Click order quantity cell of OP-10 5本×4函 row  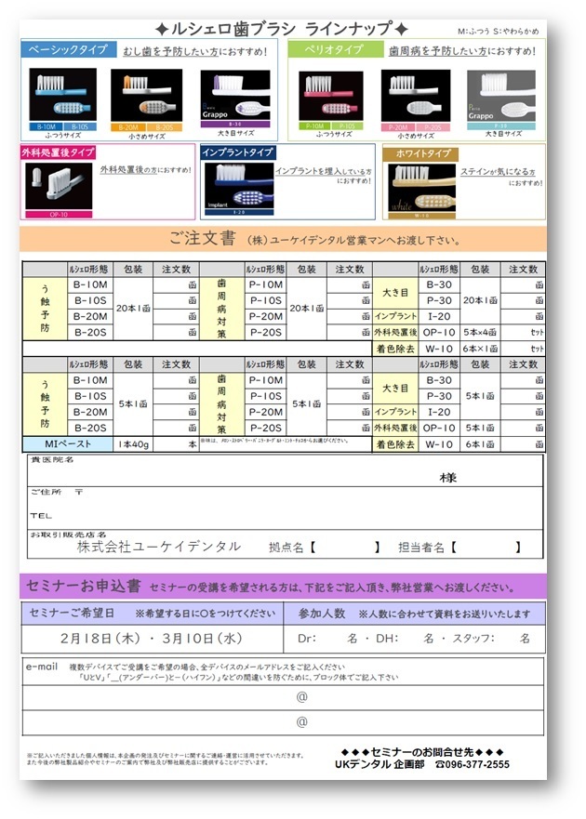tap(523, 332)
